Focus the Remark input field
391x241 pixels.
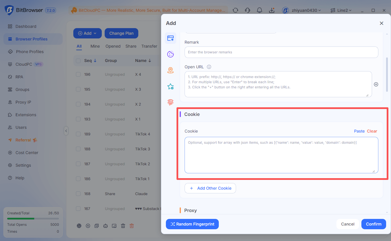pyautogui.click(x=281, y=52)
